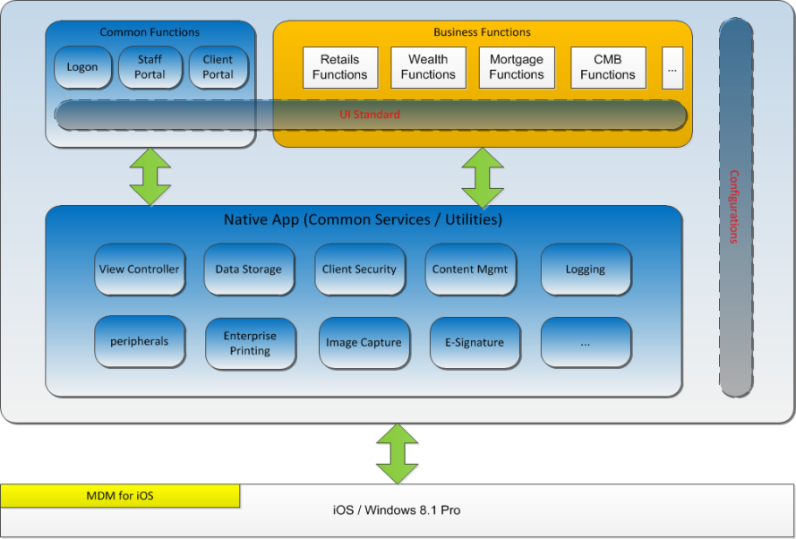Select the CMB Functions box

(608, 68)
